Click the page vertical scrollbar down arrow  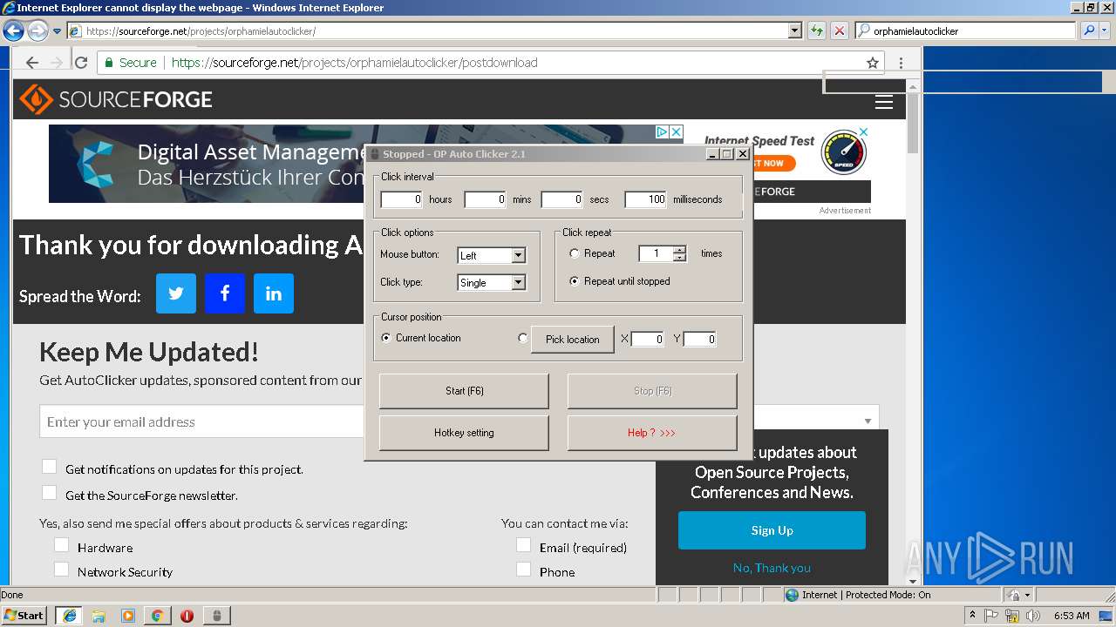click(913, 581)
